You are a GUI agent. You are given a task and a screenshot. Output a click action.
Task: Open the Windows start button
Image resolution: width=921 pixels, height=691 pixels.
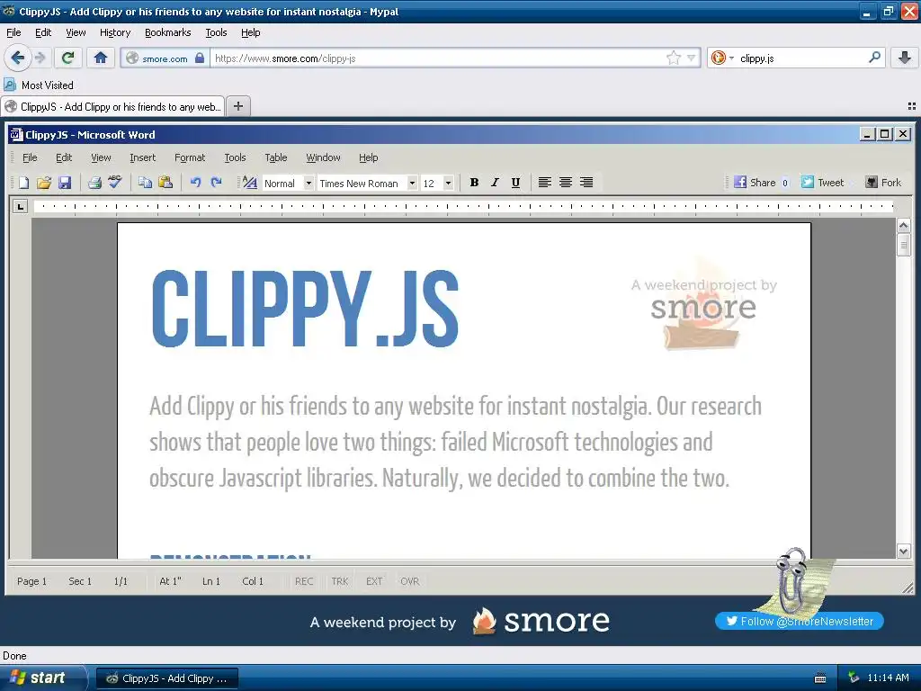point(41,678)
